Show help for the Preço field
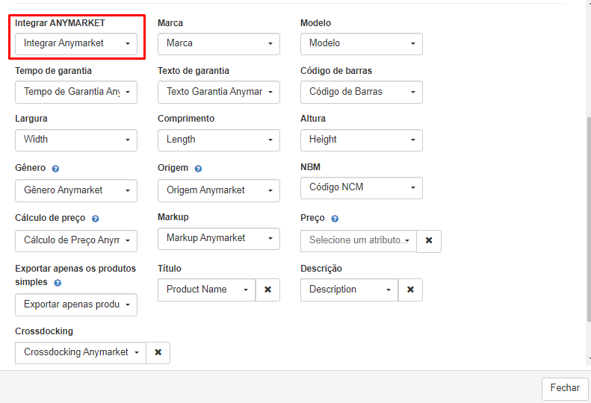Screen dimensions: 591x403 [x=335, y=219]
